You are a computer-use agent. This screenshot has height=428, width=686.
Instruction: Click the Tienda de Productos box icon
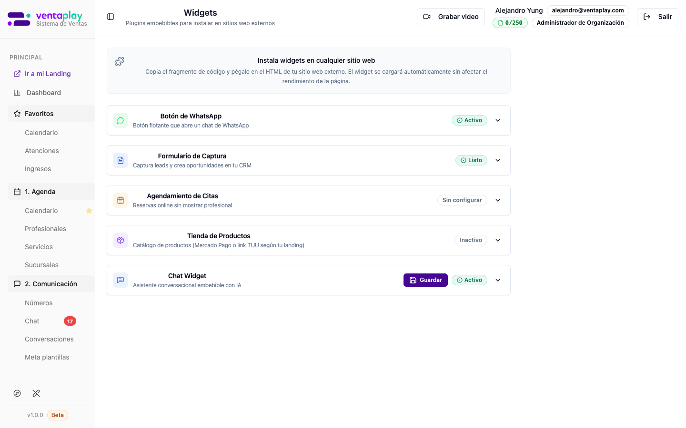coord(121,240)
